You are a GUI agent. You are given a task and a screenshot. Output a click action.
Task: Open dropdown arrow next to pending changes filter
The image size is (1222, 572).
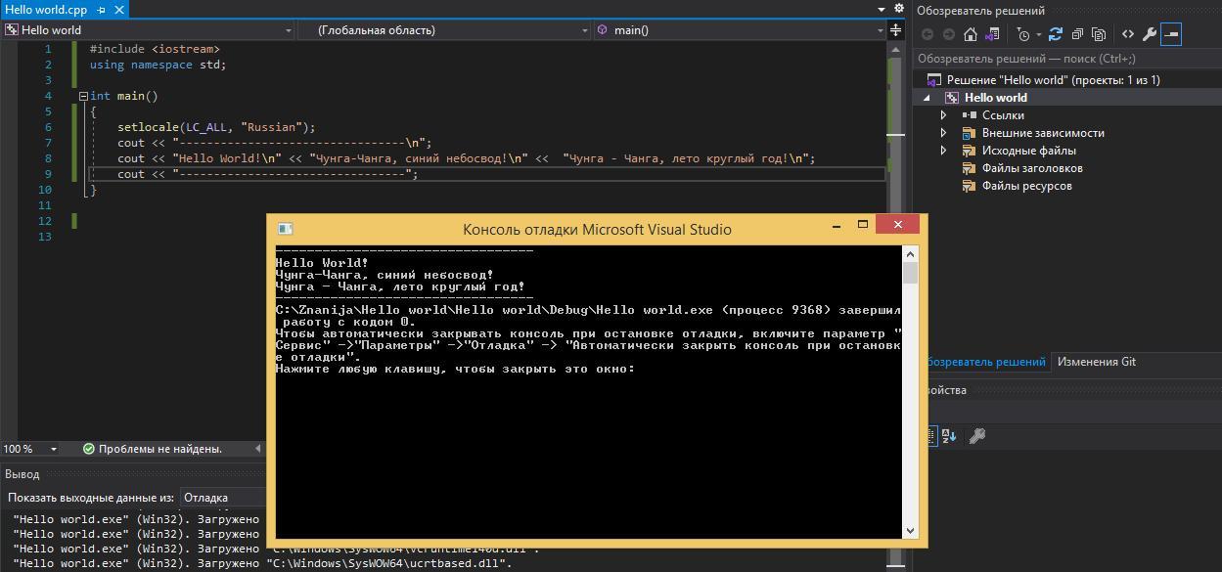[1037, 35]
